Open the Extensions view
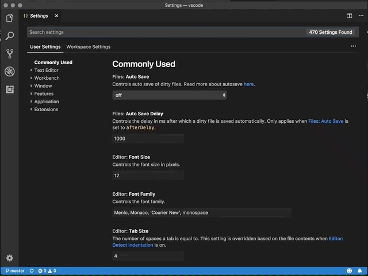 pyautogui.click(x=9, y=90)
